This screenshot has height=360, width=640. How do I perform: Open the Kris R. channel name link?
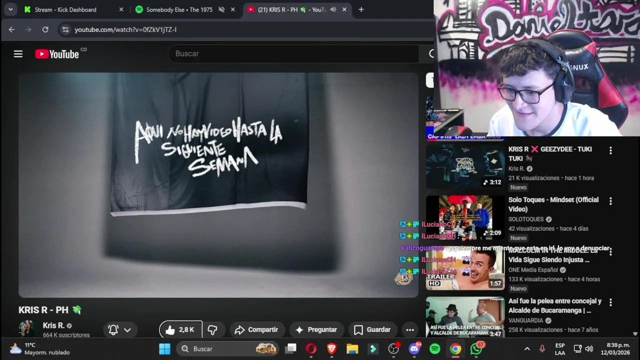coord(53,325)
